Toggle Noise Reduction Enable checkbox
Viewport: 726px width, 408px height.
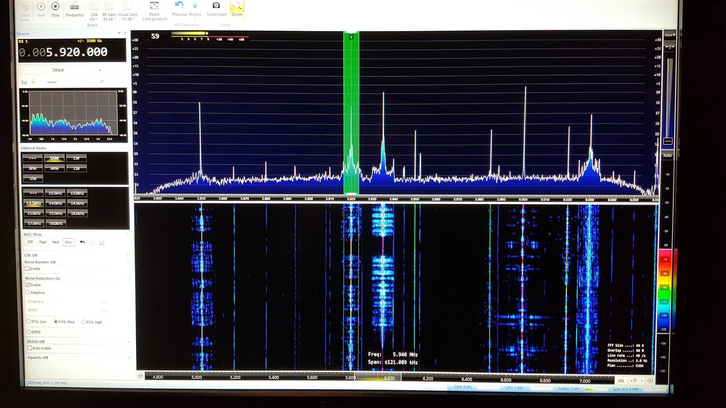[27, 285]
